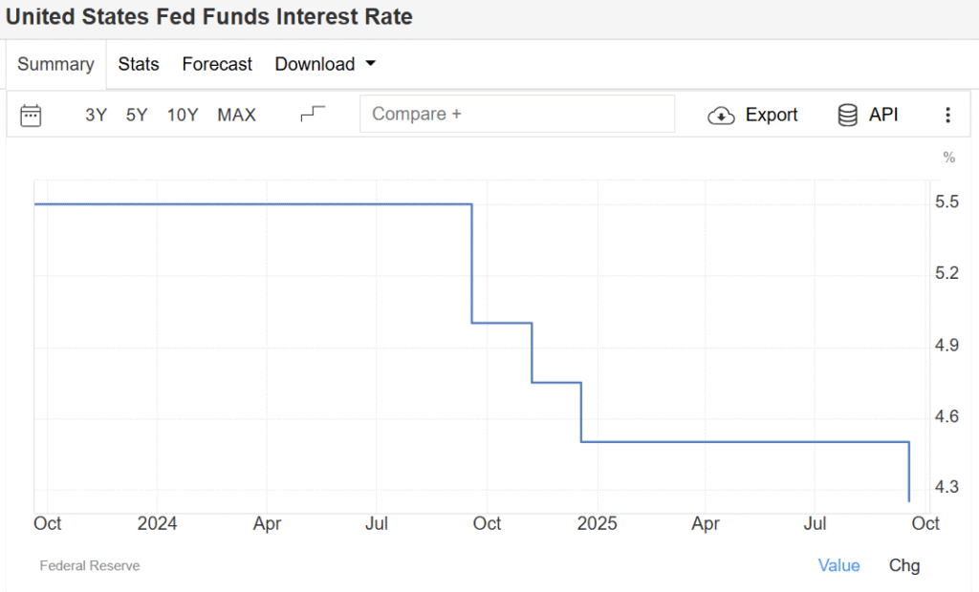
Task: Click the step chart type icon
Action: click(x=313, y=115)
